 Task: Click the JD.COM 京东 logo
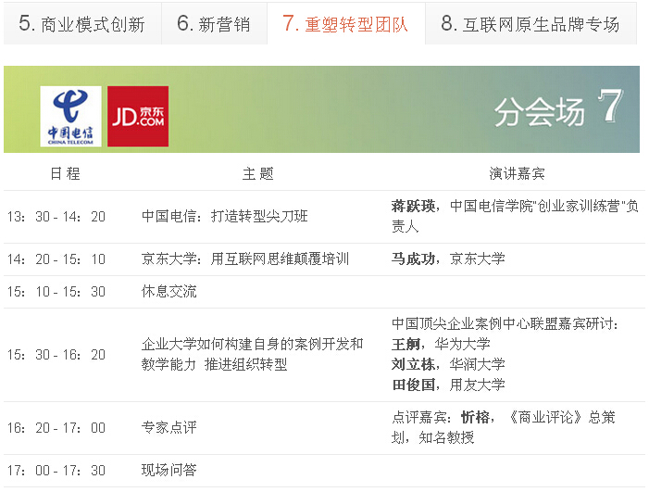(138, 117)
